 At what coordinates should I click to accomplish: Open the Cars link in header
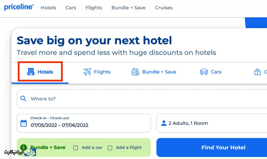pyautogui.click(x=71, y=8)
